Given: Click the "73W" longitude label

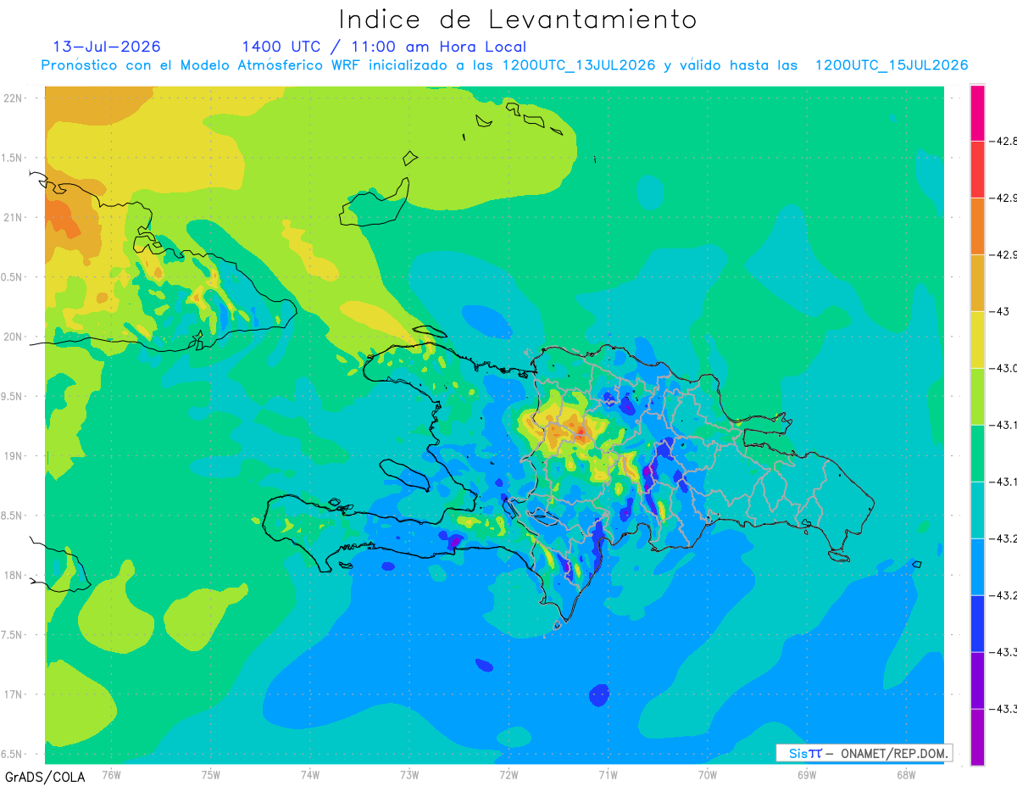Looking at the screenshot, I should tap(409, 774).
